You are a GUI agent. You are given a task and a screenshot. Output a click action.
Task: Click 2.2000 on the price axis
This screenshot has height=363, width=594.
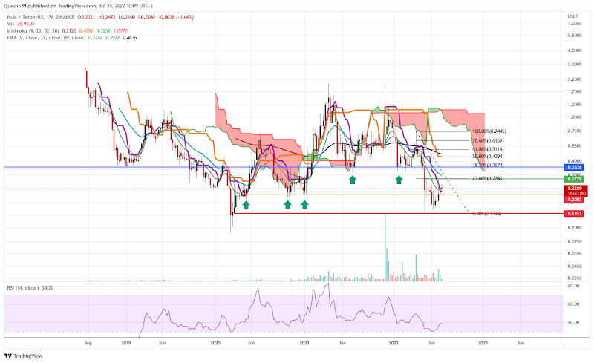(575, 79)
